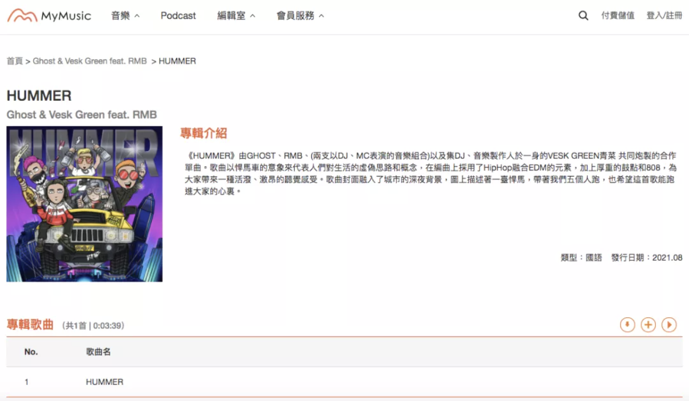
Task: Click the HUMMER album cover image
Action: click(84, 204)
